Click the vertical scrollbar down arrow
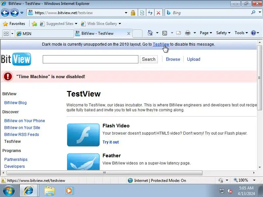Viewport: 263px width, 197px height. click(x=260, y=167)
